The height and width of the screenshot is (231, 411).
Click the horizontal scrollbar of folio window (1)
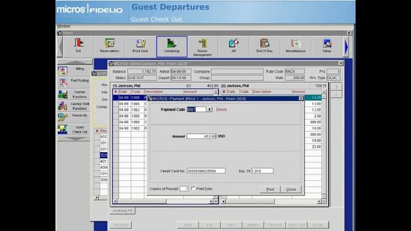pyautogui.click(x=162, y=201)
